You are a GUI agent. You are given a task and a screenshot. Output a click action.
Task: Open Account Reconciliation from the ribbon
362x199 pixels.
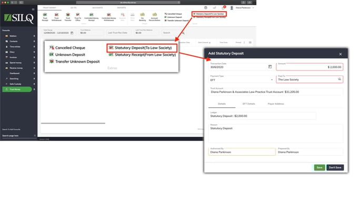click(x=155, y=17)
